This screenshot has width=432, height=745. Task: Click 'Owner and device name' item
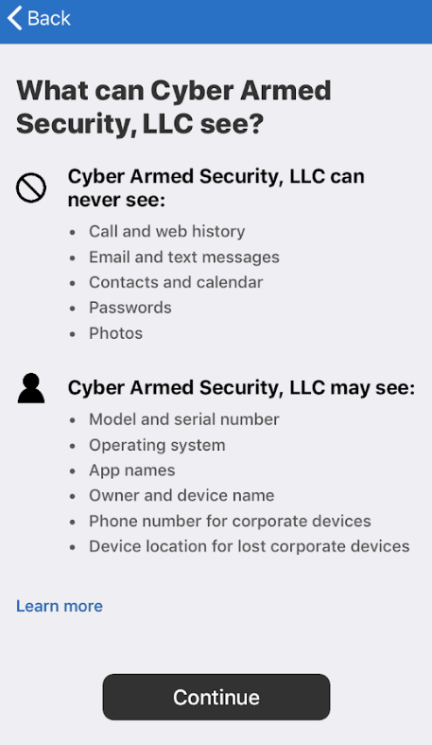181,495
